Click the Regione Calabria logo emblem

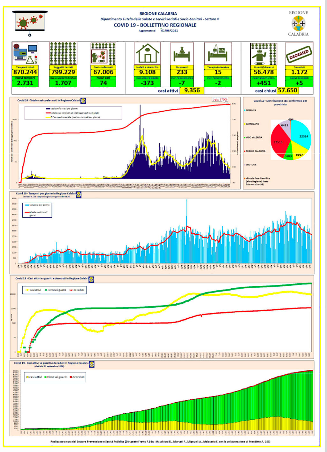[298, 24]
